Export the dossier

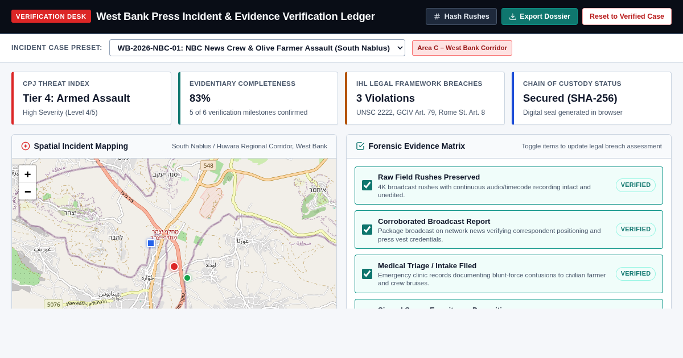click(540, 16)
